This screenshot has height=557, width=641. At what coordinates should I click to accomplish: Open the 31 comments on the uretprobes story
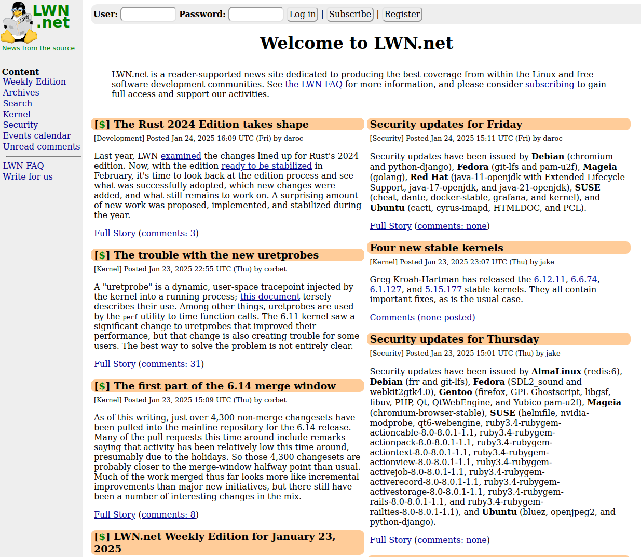171,364
